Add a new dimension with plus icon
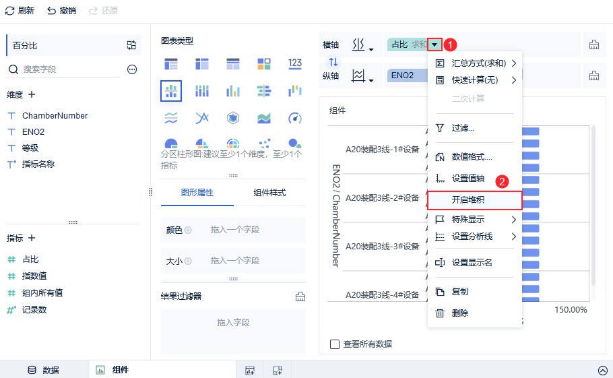This screenshot has width=613, height=378. click(31, 94)
